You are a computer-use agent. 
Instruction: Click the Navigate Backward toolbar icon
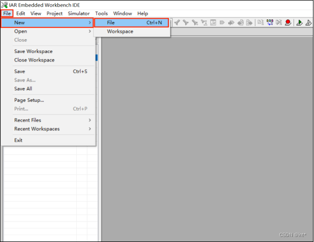coord(240,22)
